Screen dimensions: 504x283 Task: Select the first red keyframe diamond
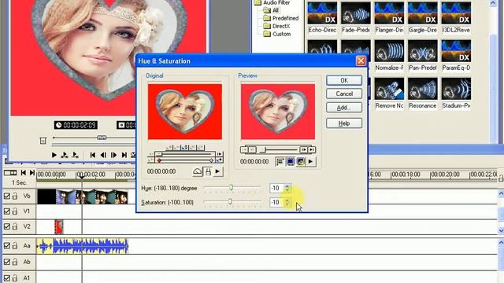coord(159,160)
